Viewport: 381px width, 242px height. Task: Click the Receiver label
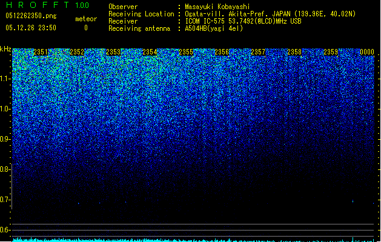coord(123,21)
